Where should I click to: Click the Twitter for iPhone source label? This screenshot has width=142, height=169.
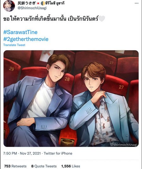tap(58, 153)
